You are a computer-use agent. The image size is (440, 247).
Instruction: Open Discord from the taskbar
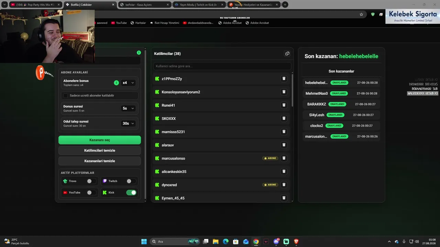276,242
